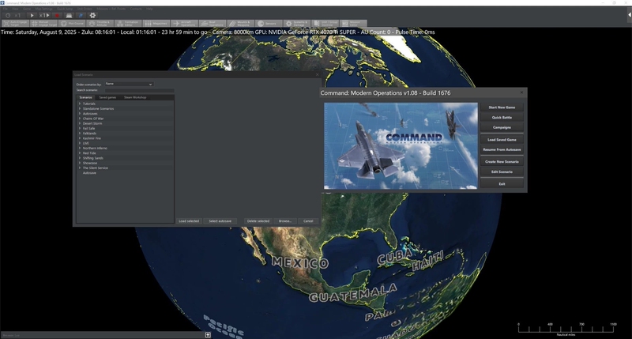Open Unit/Group Doctrine tool
The width and height of the screenshot is (632, 339).
tap(325, 24)
